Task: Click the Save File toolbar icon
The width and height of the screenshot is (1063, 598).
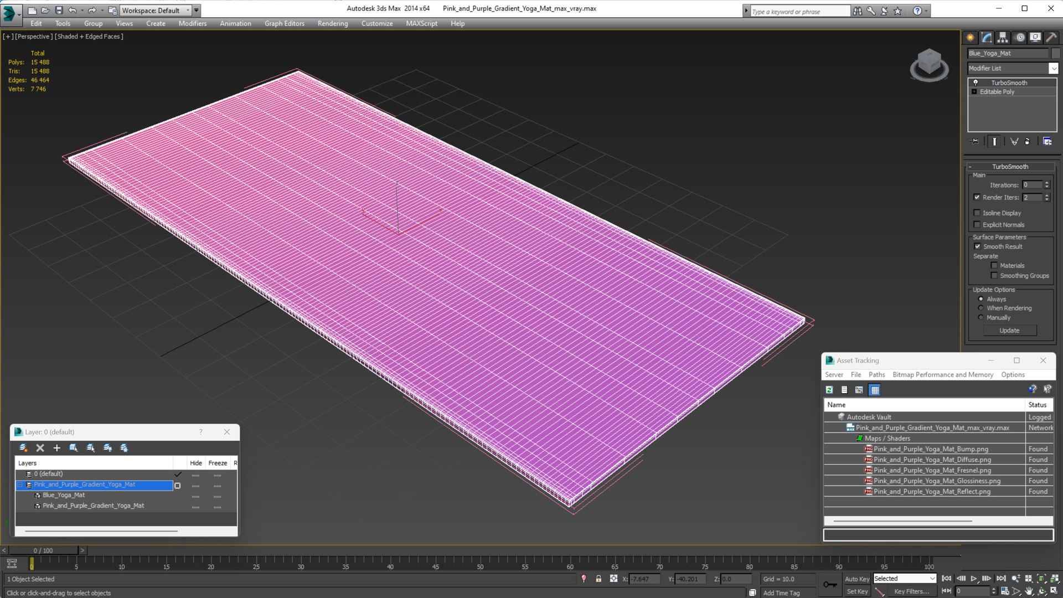Action: point(59,11)
